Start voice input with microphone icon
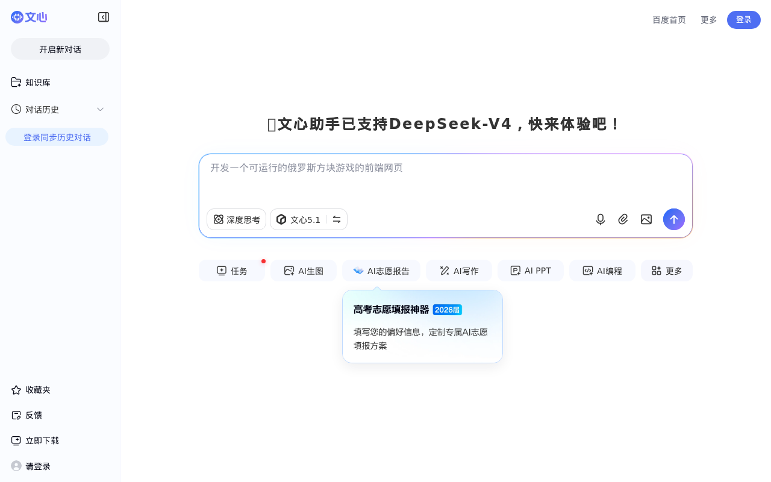The image size is (771, 482). [601, 219]
